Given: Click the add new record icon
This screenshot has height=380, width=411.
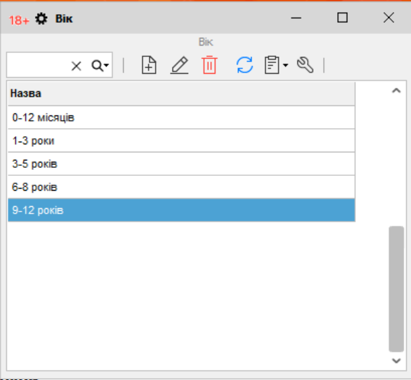Looking at the screenshot, I should tap(149, 65).
